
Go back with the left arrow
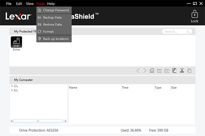coord(138,71)
